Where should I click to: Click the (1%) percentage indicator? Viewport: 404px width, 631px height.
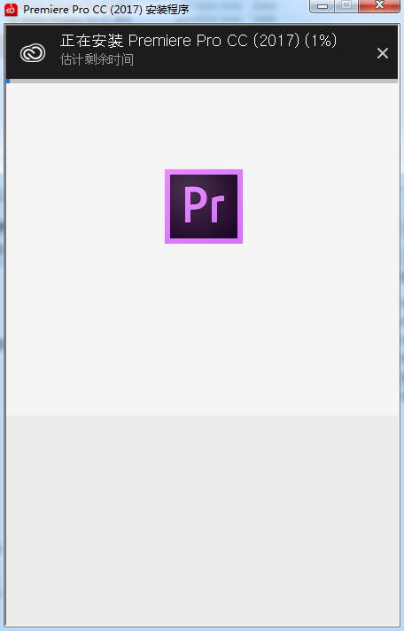point(321,41)
